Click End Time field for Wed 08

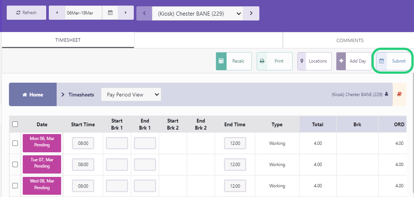(x=235, y=186)
